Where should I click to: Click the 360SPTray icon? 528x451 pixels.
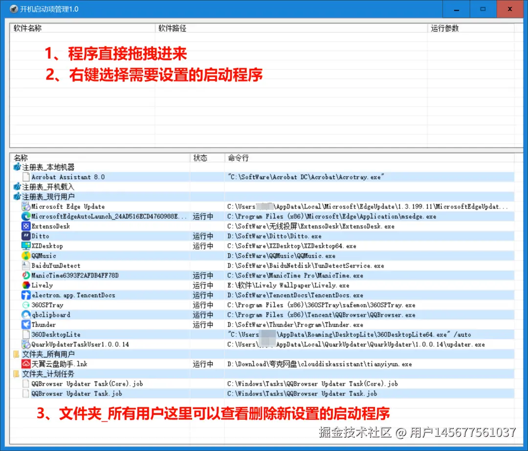26,305
